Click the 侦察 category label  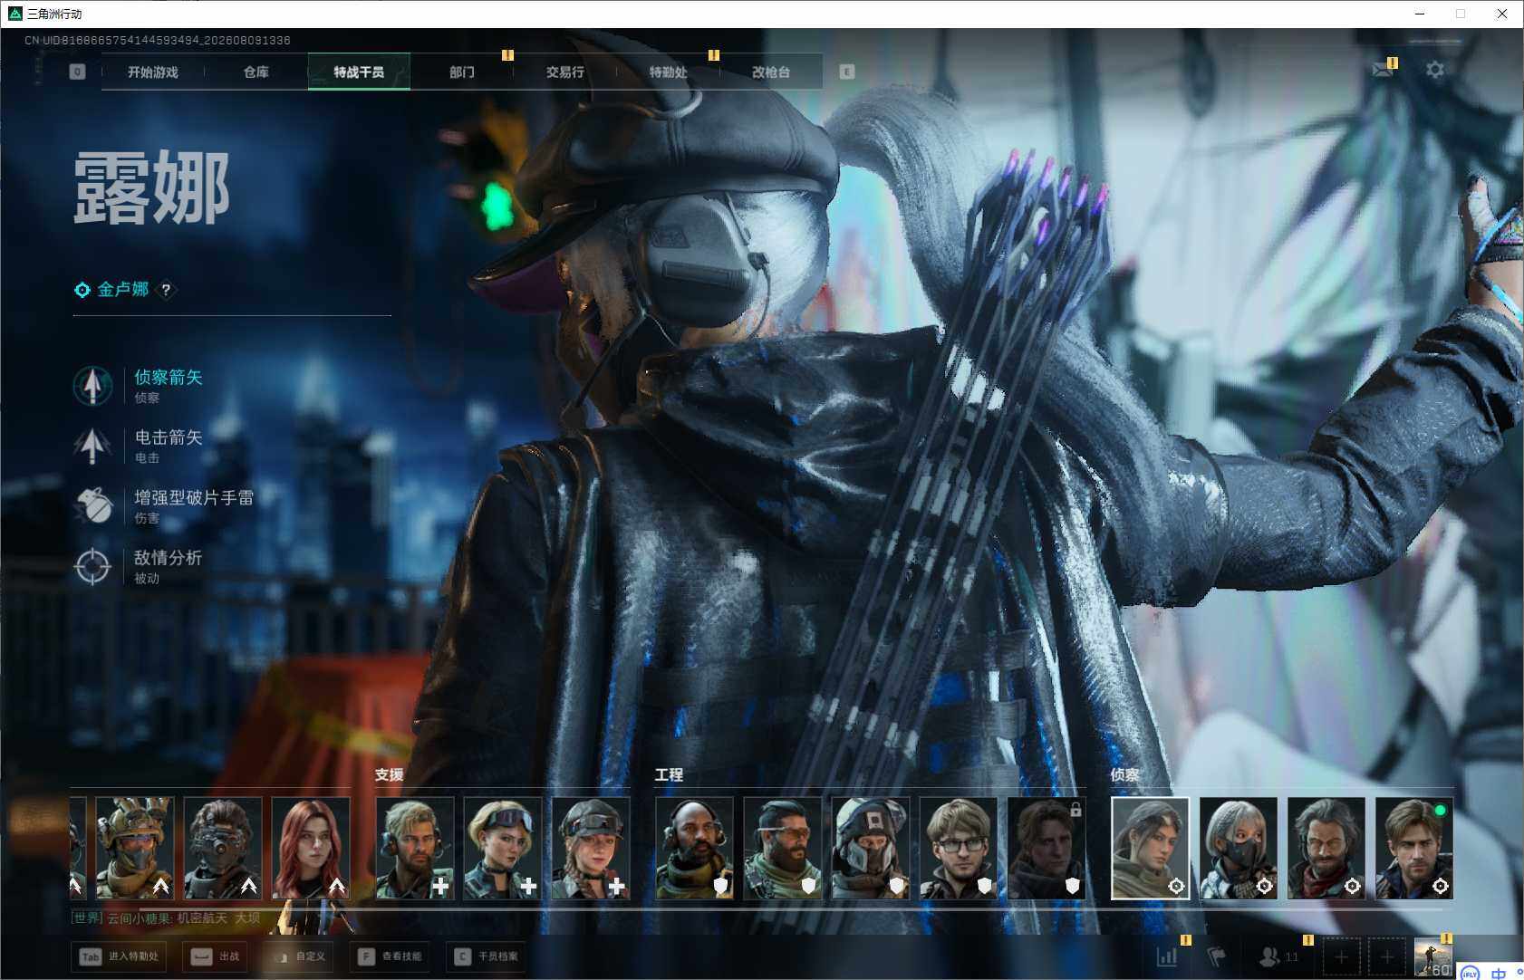click(1125, 774)
